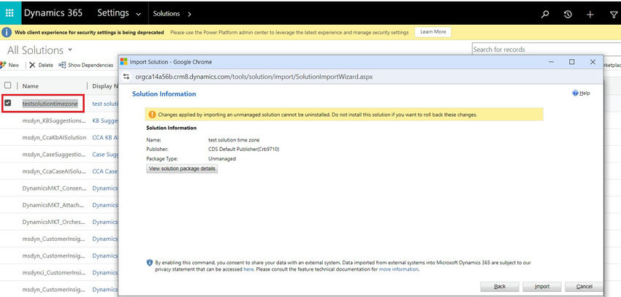The width and height of the screenshot is (621, 297).
Task: Click Dynamics 365 in the nav bar
Action: (53, 13)
